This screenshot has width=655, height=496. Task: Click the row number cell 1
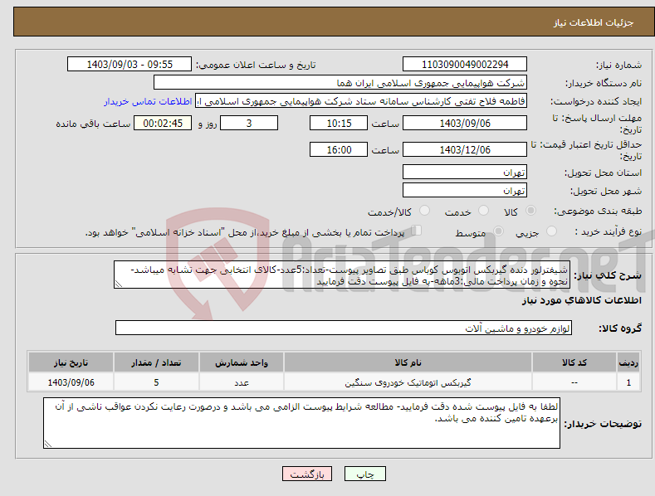coord(628,382)
